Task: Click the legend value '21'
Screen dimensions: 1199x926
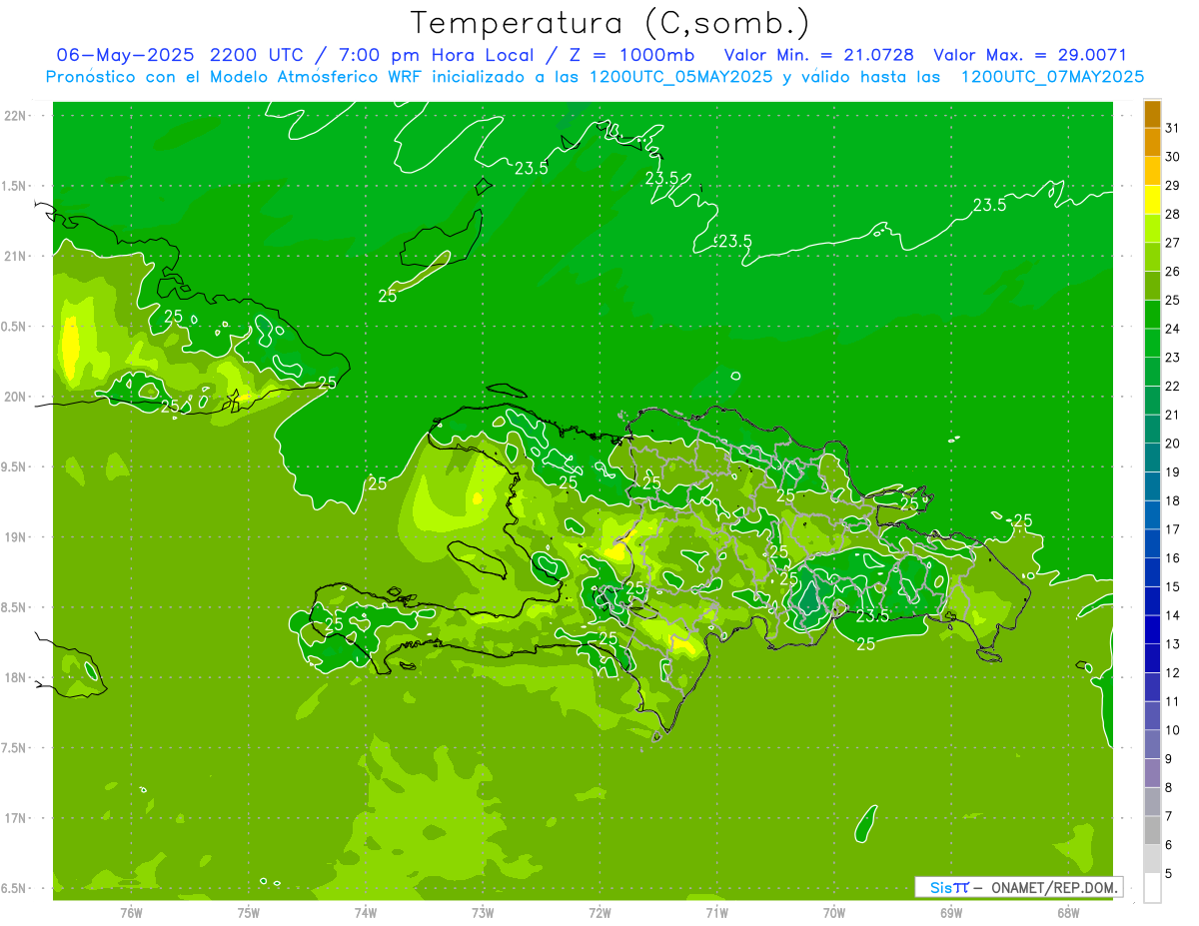Action: (1173, 415)
